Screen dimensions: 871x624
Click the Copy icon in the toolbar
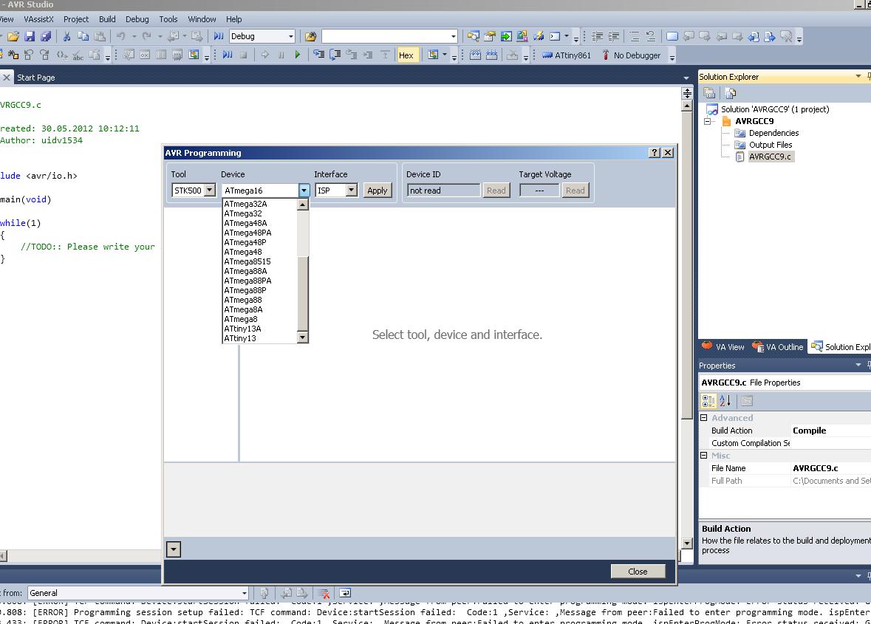tap(83, 37)
